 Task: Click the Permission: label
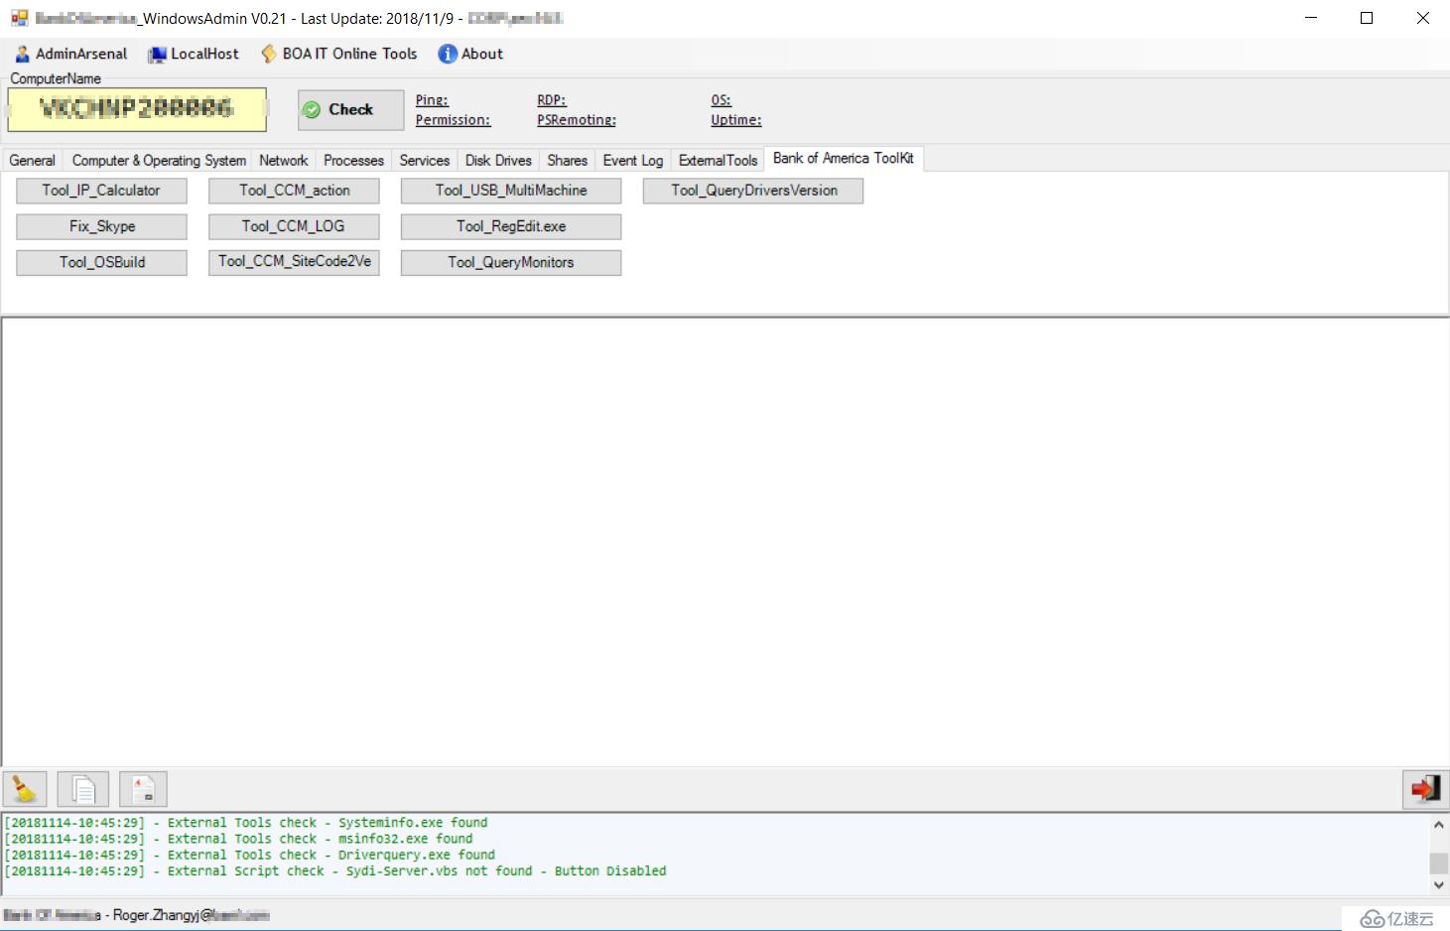[453, 120]
